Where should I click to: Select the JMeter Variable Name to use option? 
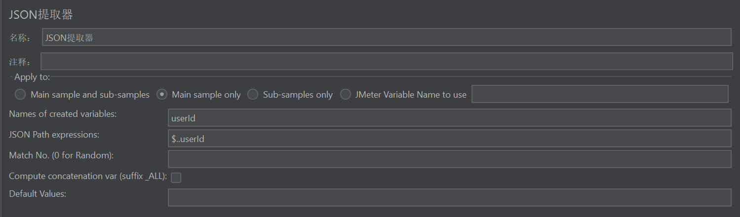tap(345, 94)
